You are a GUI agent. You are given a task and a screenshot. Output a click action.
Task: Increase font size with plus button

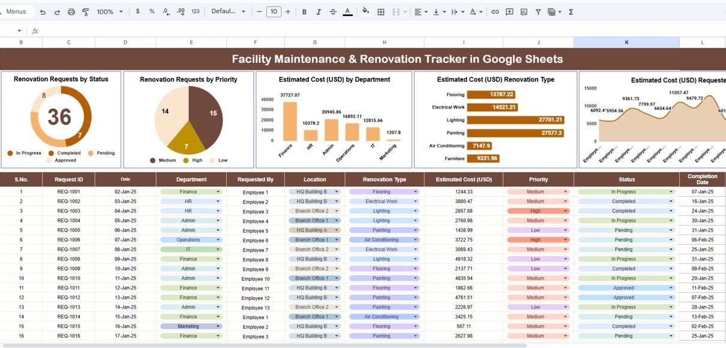click(x=288, y=12)
